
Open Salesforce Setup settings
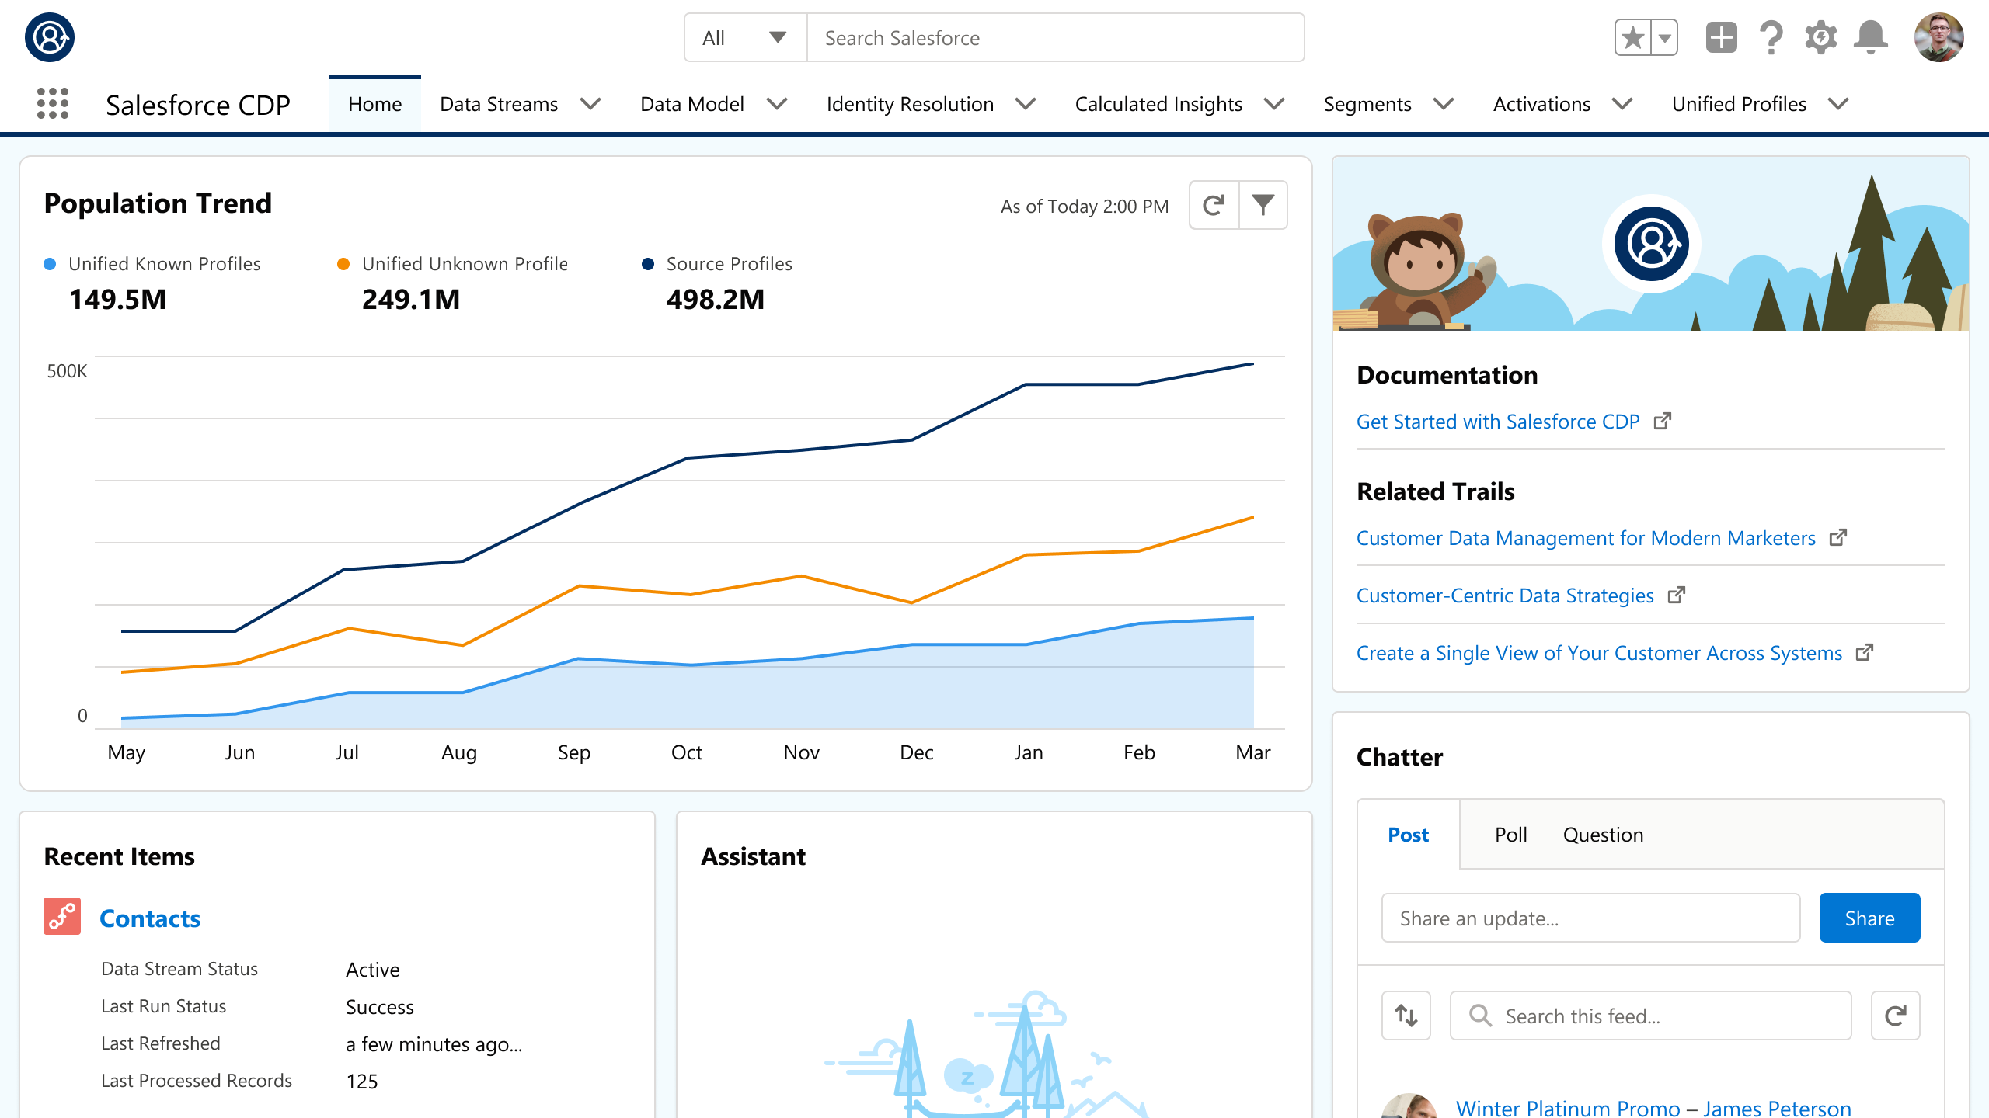coord(1822,36)
